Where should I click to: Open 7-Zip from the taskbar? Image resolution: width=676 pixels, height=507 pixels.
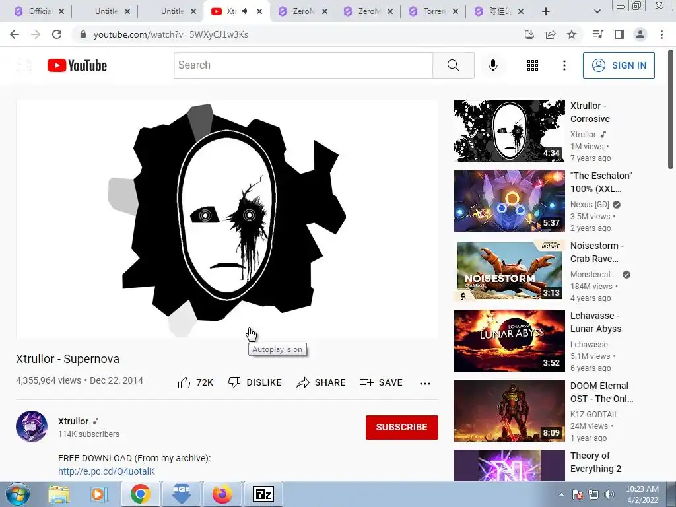263,494
